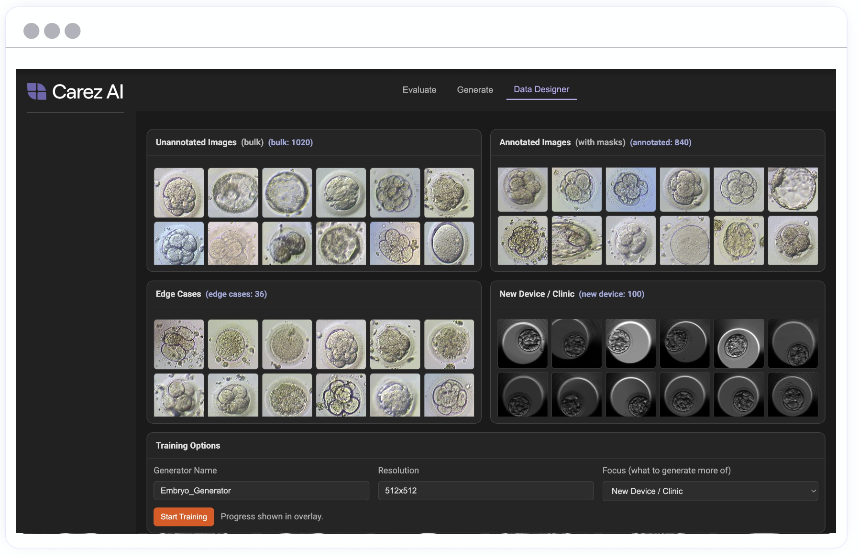Image resolution: width=859 pixels, height=557 pixels.
Task: Open last bottom-row thumbnail in Edge Cases
Action: click(x=449, y=395)
